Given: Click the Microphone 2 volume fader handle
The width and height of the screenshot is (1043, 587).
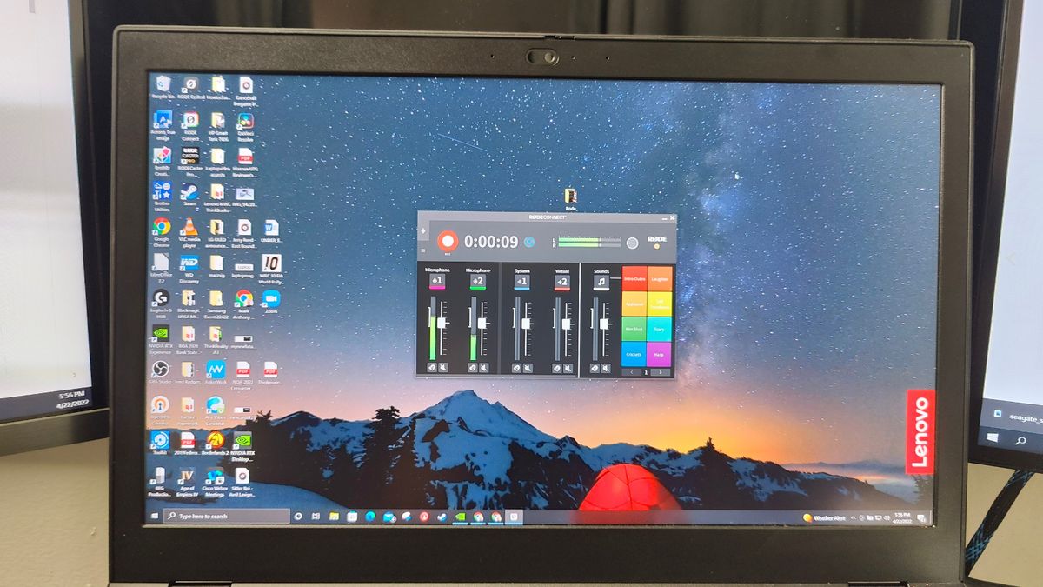Looking at the screenshot, I should (482, 324).
